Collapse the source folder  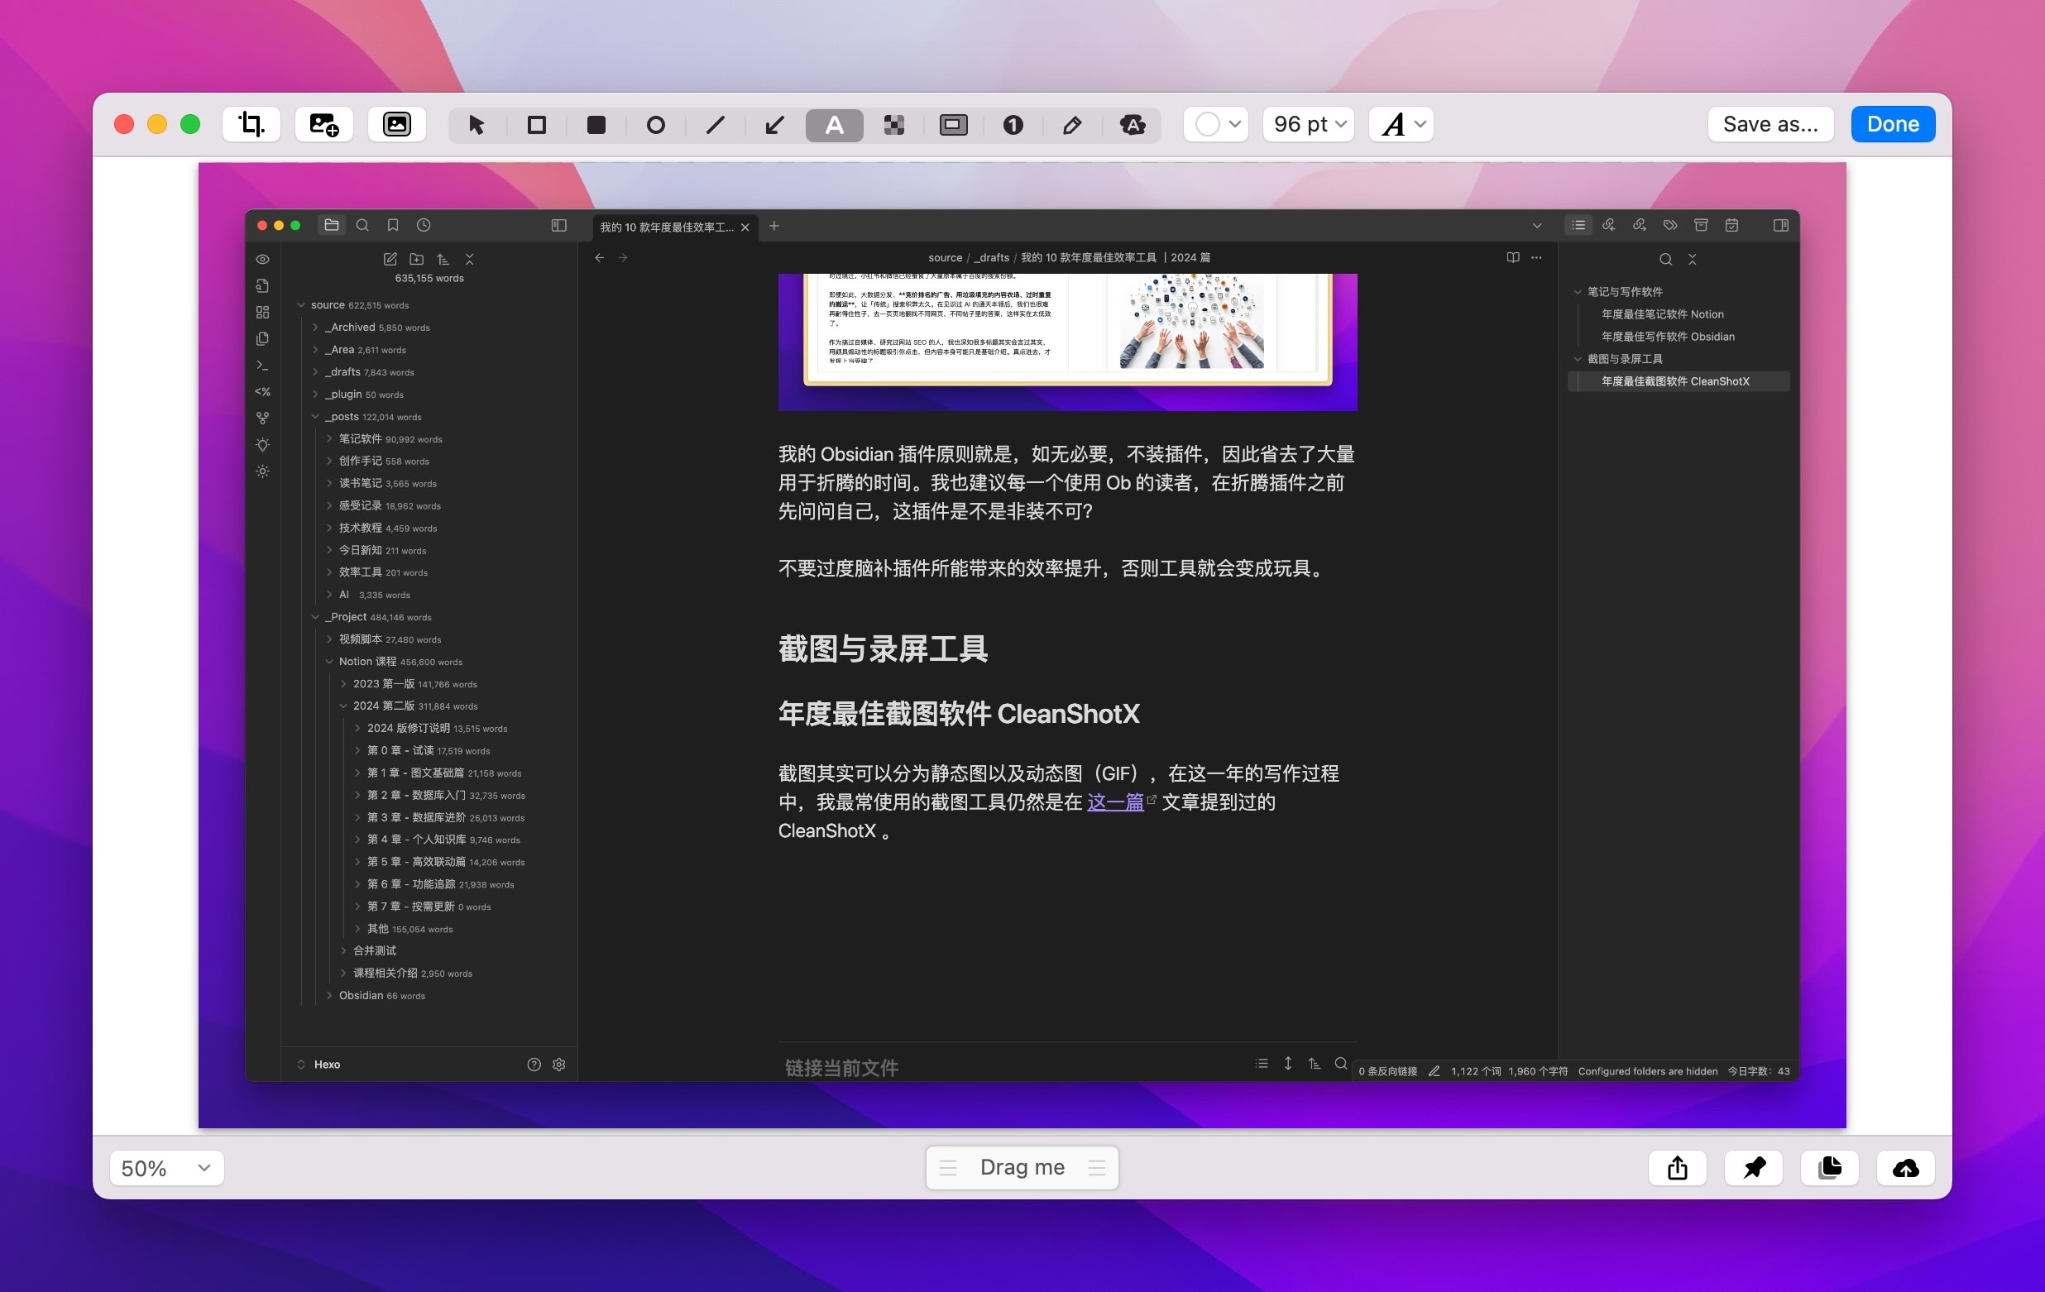tap(300, 304)
